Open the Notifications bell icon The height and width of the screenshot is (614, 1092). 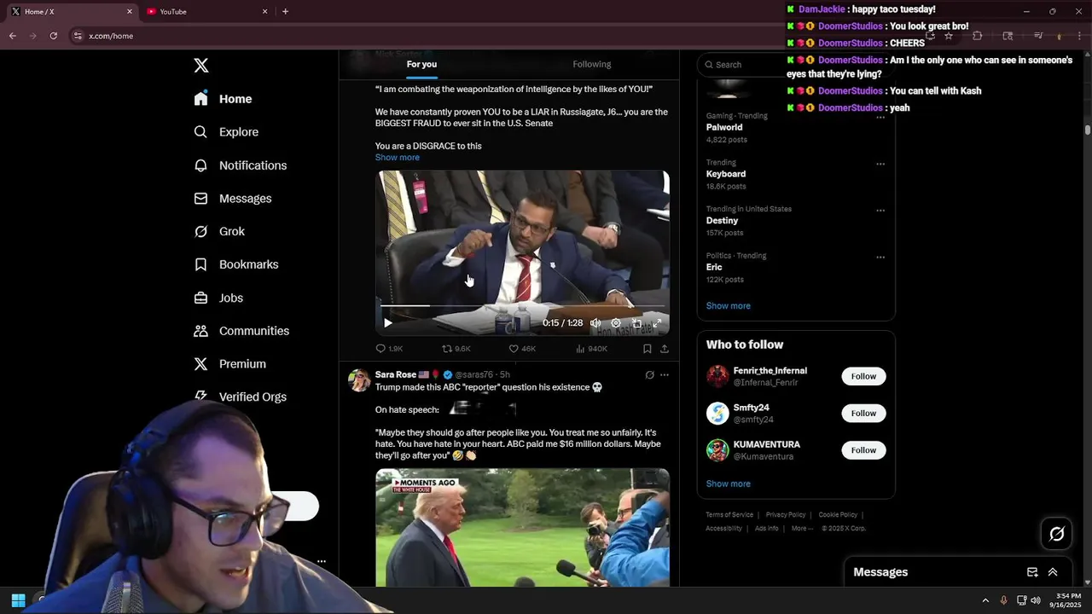click(x=200, y=165)
